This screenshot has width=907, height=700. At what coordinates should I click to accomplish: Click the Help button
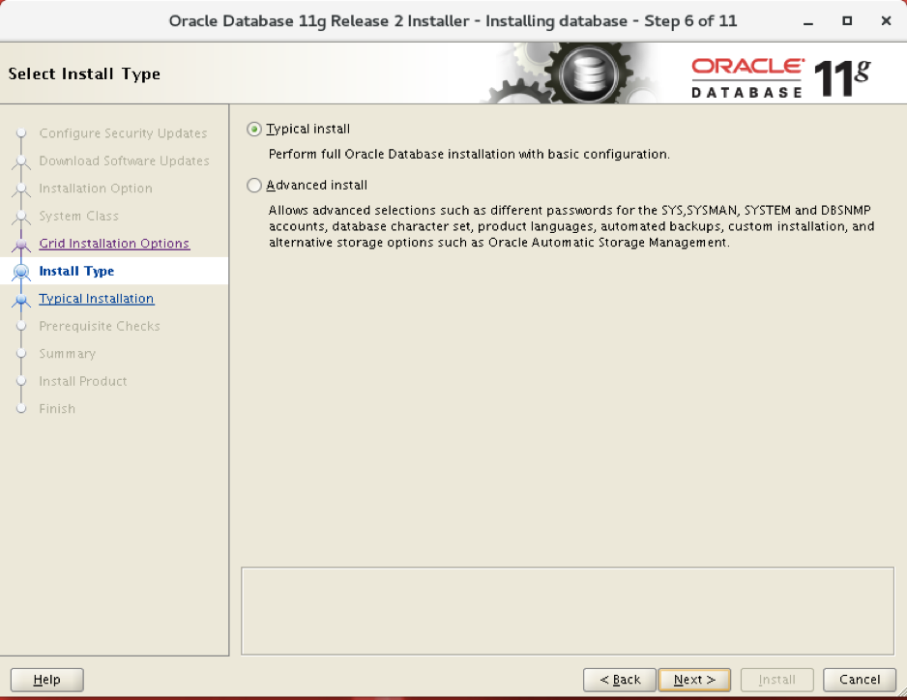coord(46,680)
